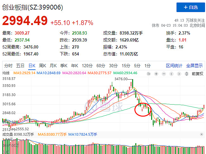Screen dimensions: 206x154
Task: Click the 最低 value 2937.94
Action: click(22, 40)
